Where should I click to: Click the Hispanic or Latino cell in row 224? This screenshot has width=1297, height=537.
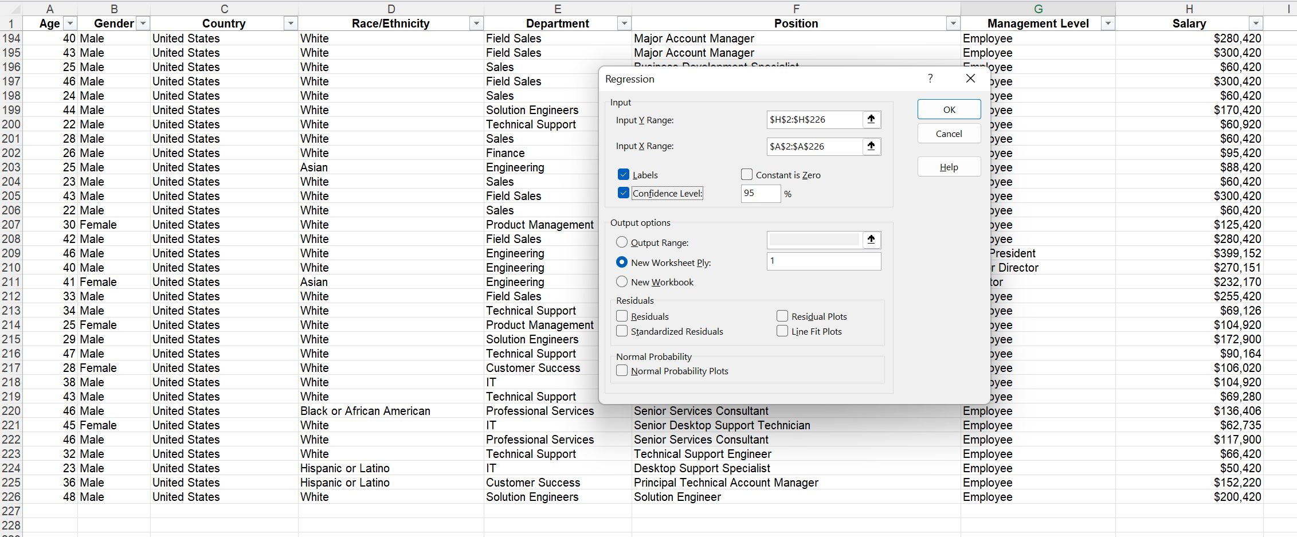click(391, 468)
